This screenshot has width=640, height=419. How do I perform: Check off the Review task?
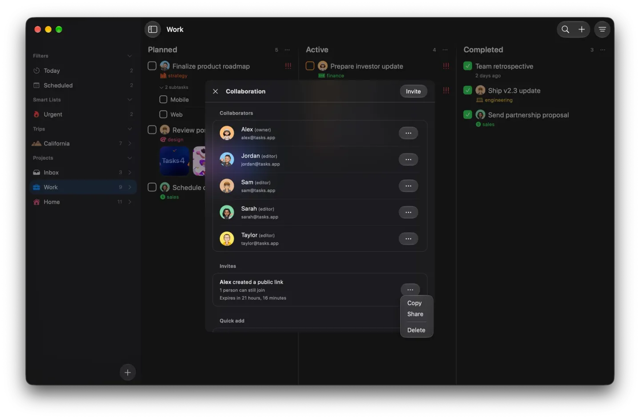tap(152, 130)
